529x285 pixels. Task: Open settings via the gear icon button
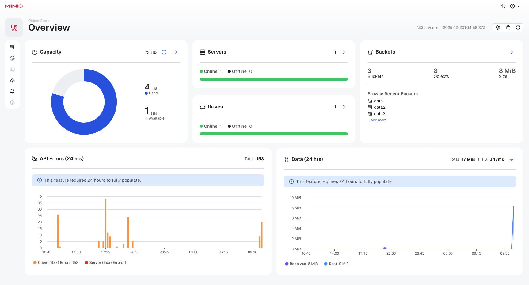498,28
